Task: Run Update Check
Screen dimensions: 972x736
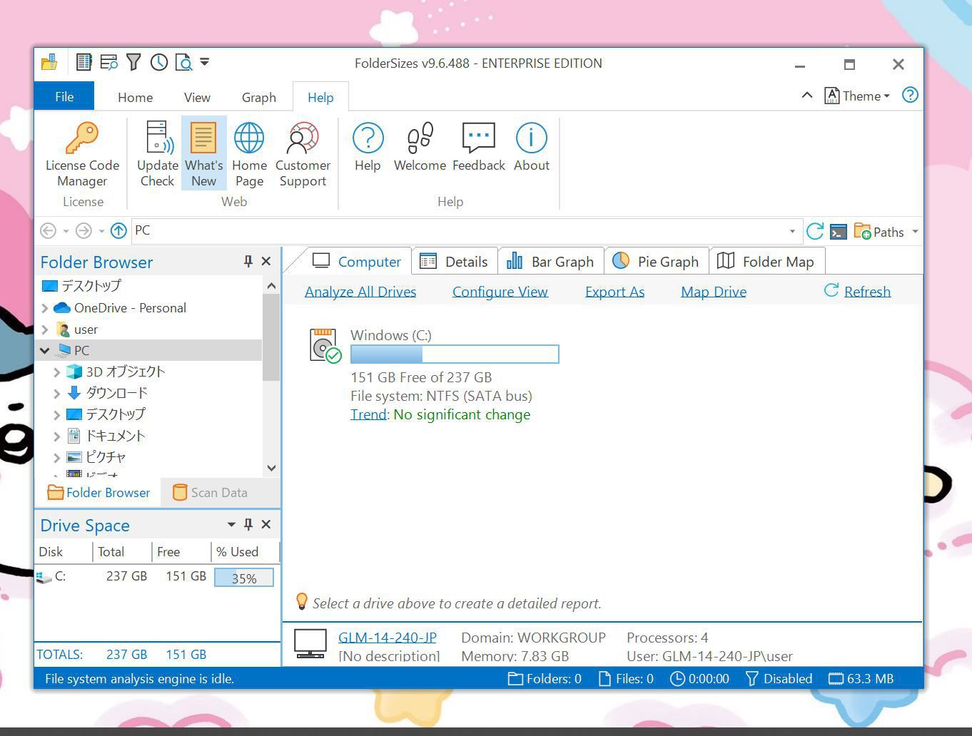Action: click(158, 154)
